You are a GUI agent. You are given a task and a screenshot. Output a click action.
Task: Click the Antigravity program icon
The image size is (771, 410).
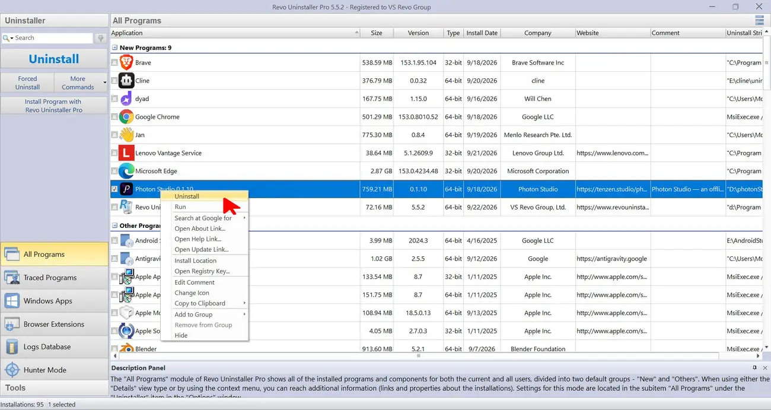click(x=126, y=259)
